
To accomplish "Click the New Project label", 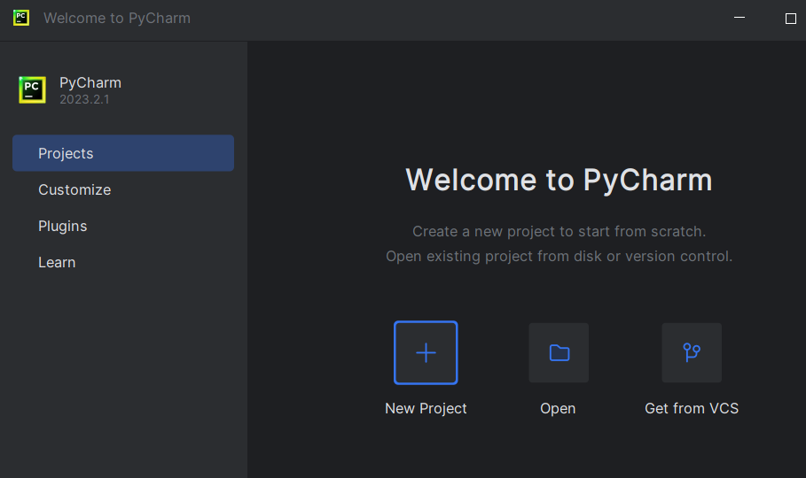I will click(426, 408).
